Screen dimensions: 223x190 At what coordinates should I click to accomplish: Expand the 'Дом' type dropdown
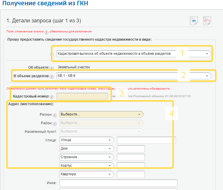tap(86, 148)
